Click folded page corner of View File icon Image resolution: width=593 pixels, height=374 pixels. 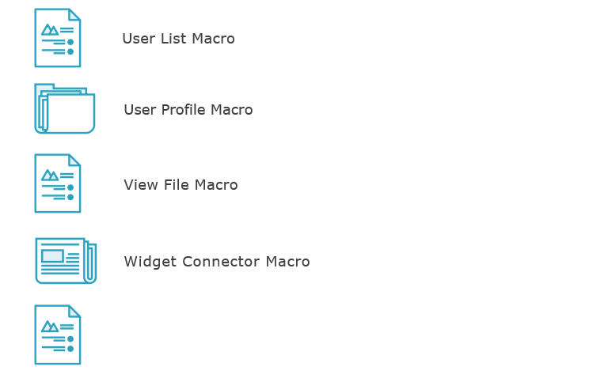(x=74, y=161)
